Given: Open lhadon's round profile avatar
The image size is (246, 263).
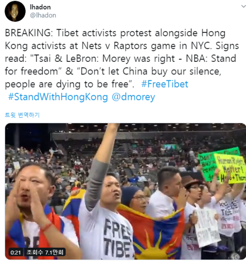Looking at the screenshot, I should tap(15, 12).
